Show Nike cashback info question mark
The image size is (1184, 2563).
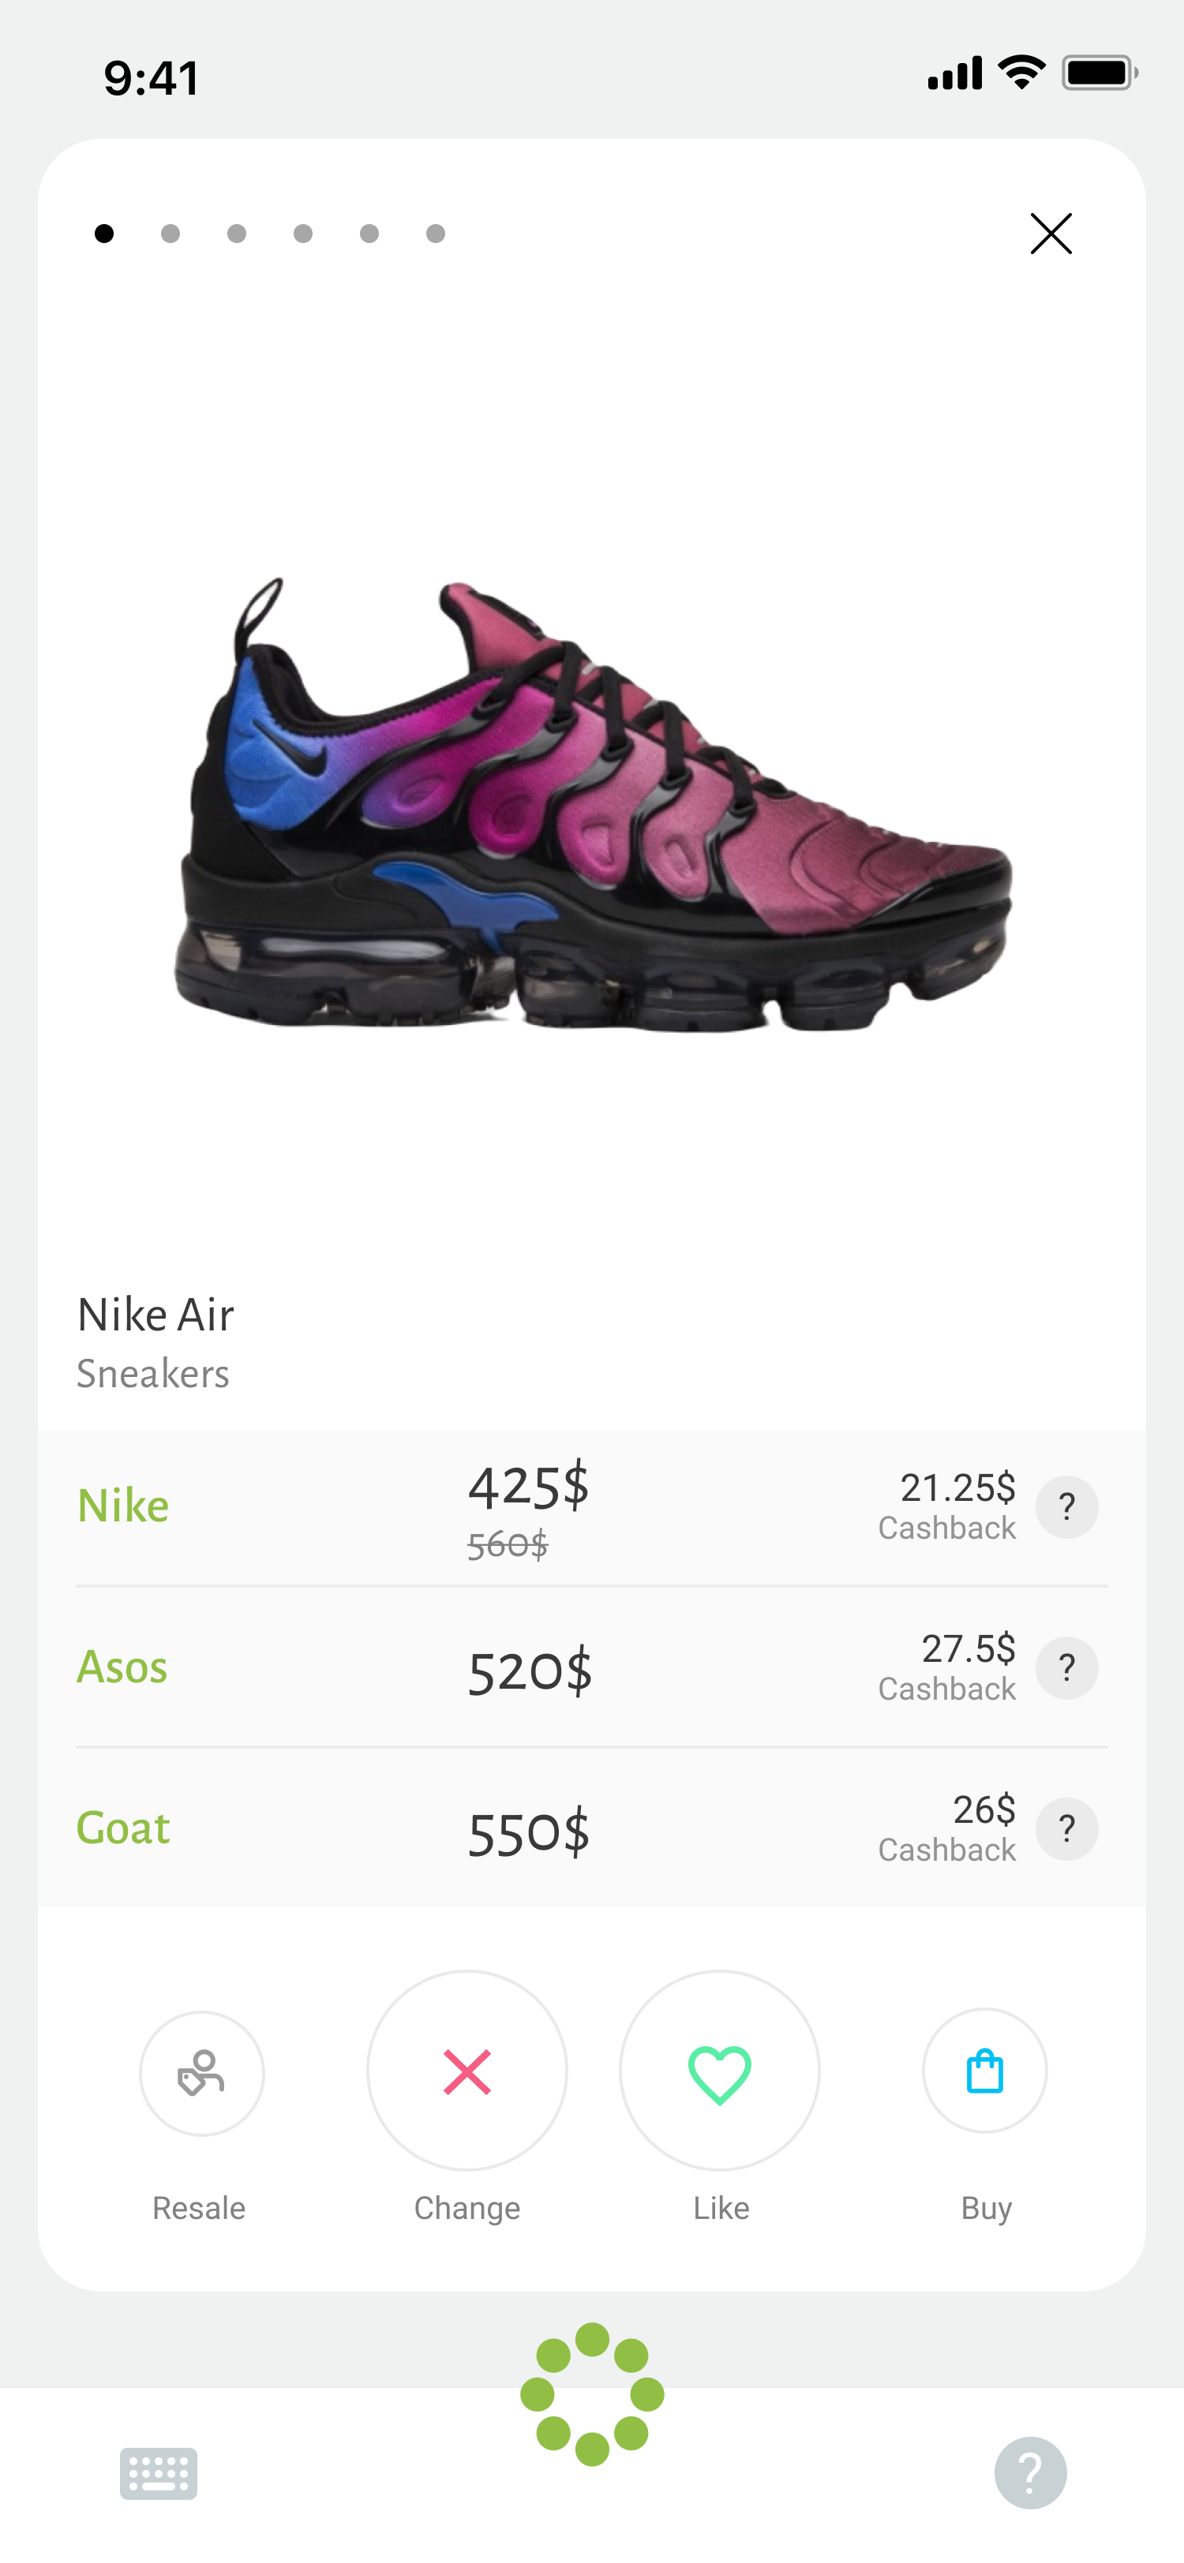1066,1507
